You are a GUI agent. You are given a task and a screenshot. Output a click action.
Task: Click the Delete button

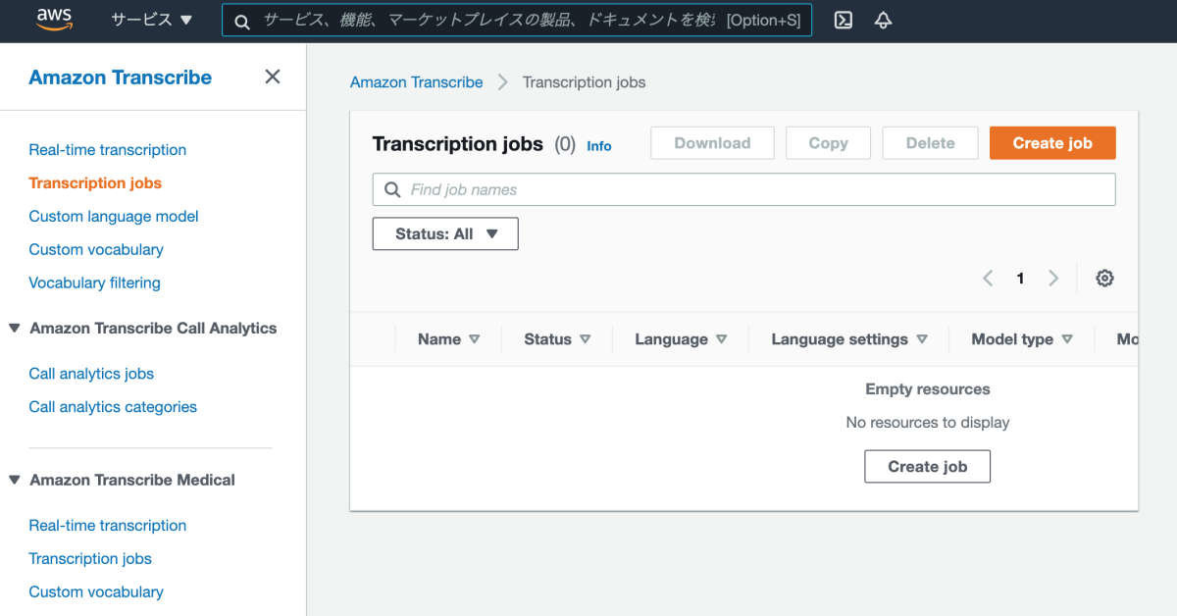pos(930,143)
